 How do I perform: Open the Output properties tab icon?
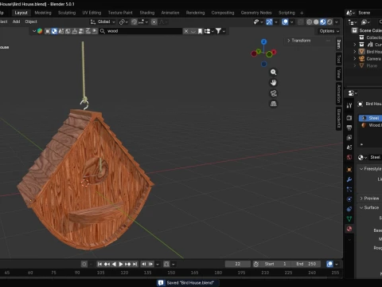coord(349,128)
